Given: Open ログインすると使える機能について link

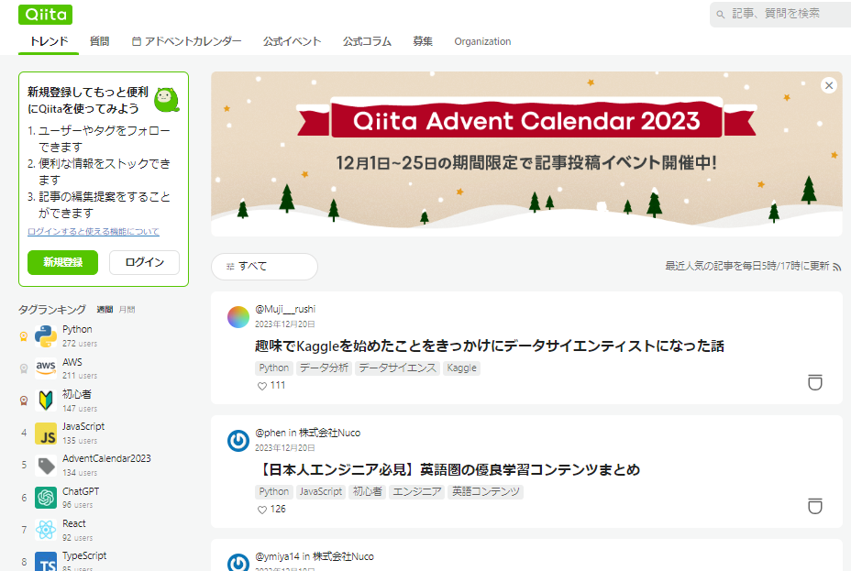Looking at the screenshot, I should tap(94, 232).
